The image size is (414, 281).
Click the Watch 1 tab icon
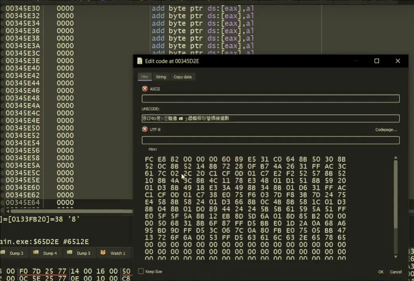click(103, 253)
